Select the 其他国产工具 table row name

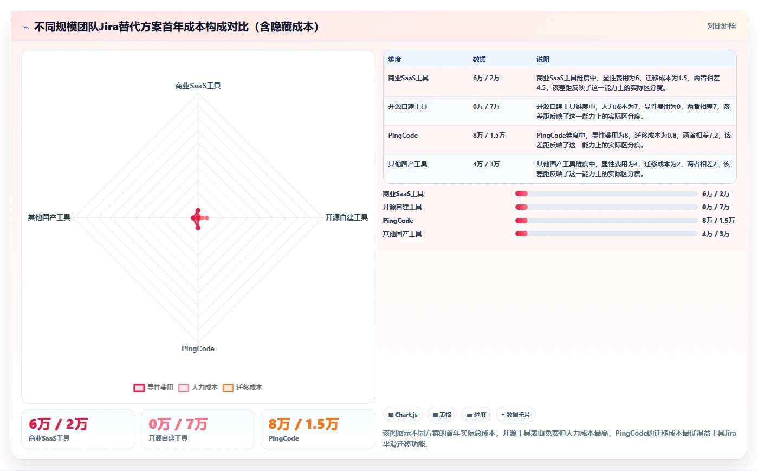coord(407,164)
